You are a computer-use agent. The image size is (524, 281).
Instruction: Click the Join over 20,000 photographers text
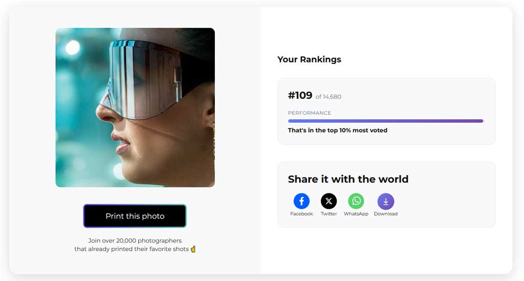click(x=135, y=241)
